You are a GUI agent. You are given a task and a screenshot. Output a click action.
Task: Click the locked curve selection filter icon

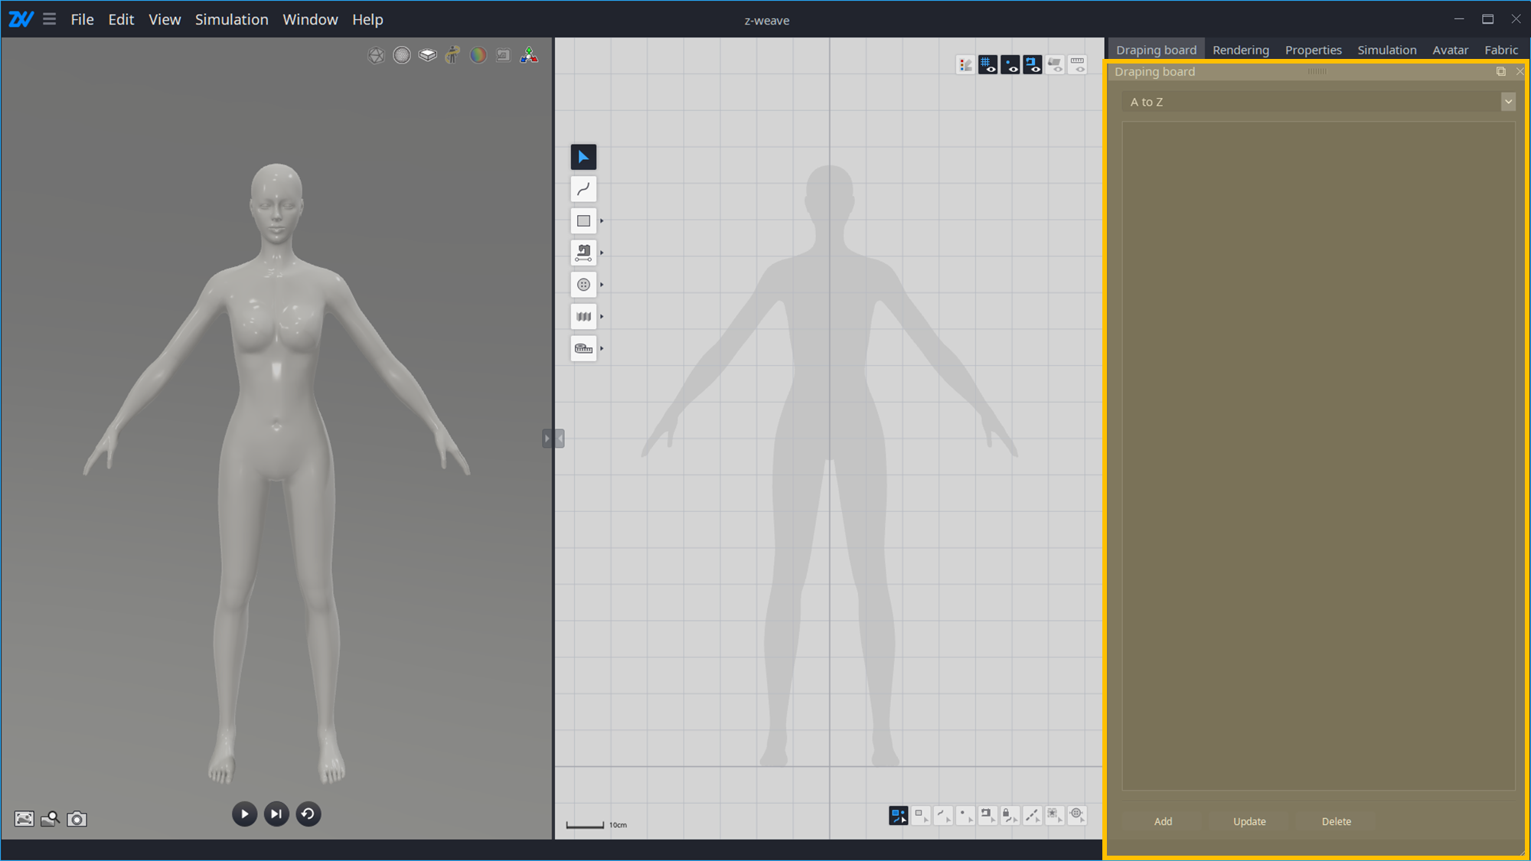pyautogui.click(x=1010, y=815)
